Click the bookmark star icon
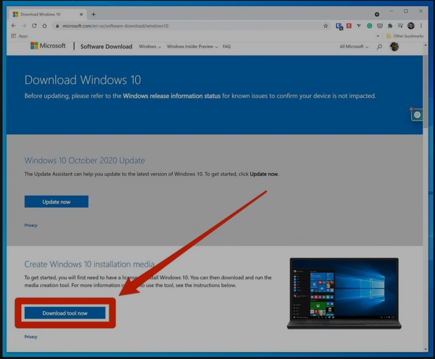The image size is (435, 359). 326,26
